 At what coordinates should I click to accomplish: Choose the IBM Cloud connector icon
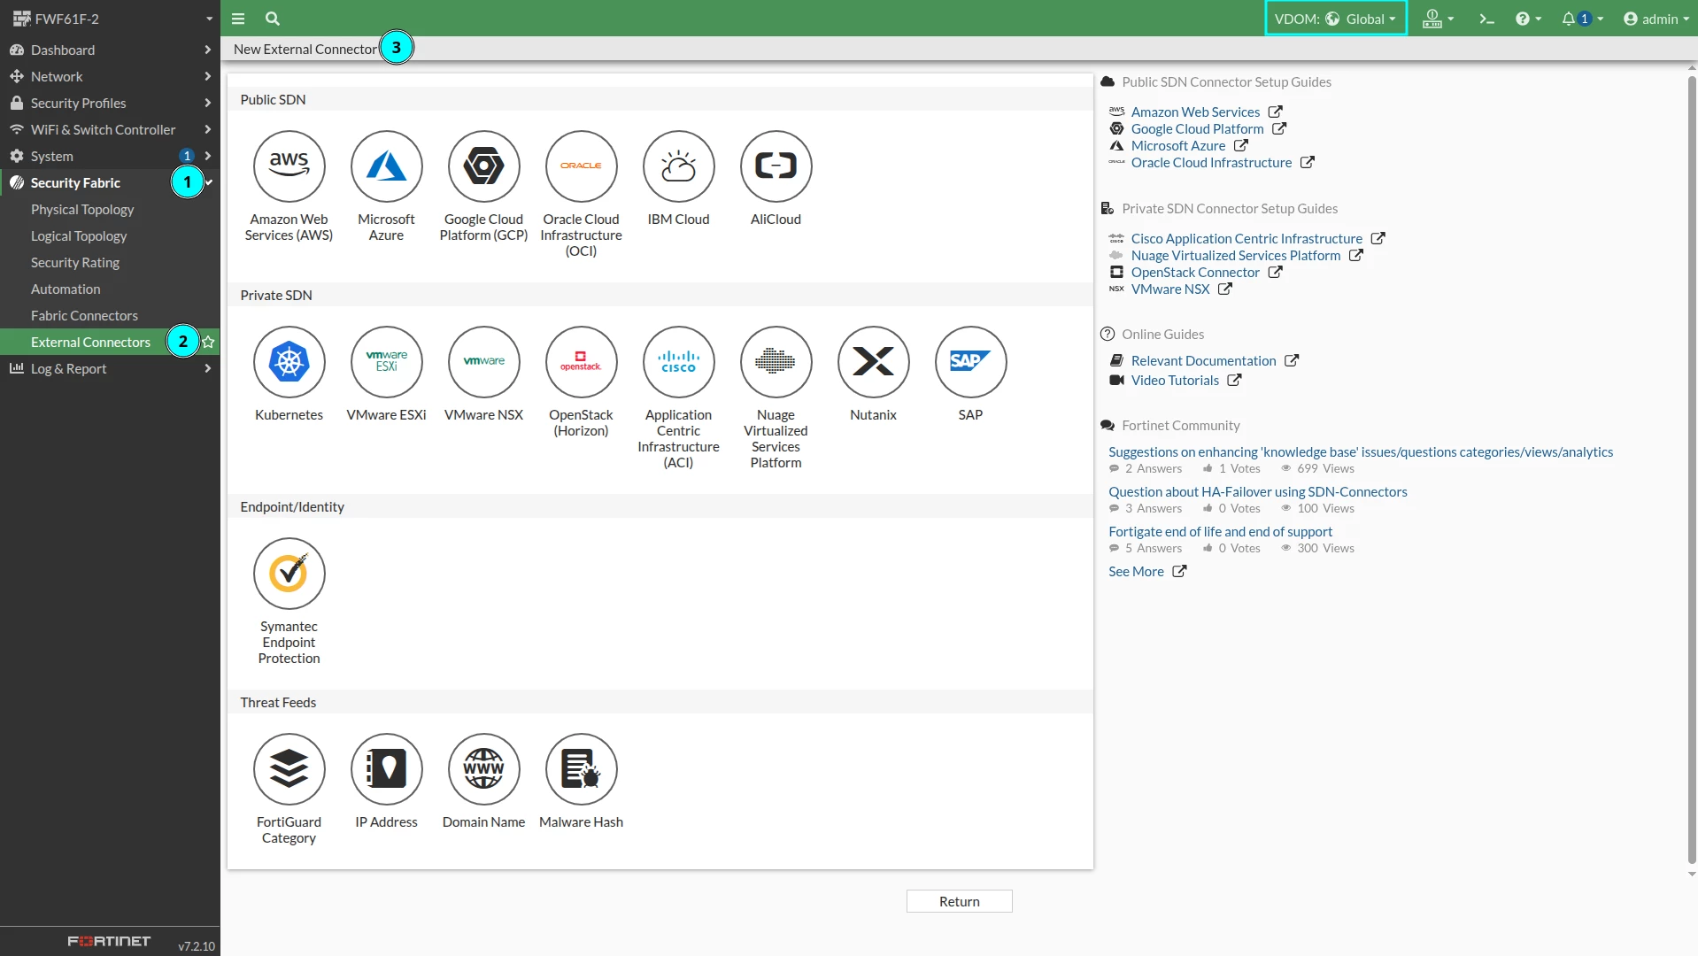(678, 166)
